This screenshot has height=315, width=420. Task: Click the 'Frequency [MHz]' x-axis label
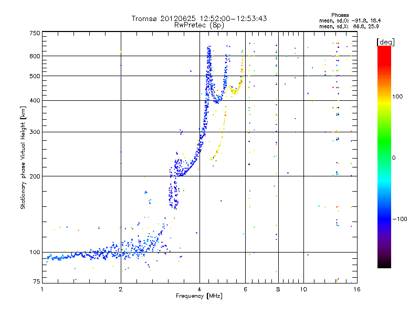pyautogui.click(x=199, y=296)
